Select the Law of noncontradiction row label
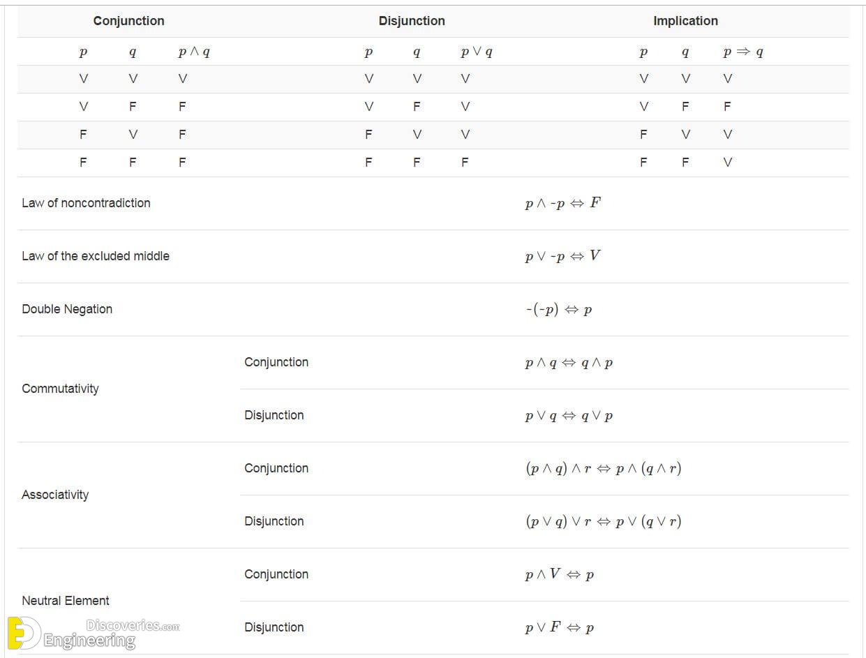This screenshot has width=866, height=658. (x=86, y=203)
